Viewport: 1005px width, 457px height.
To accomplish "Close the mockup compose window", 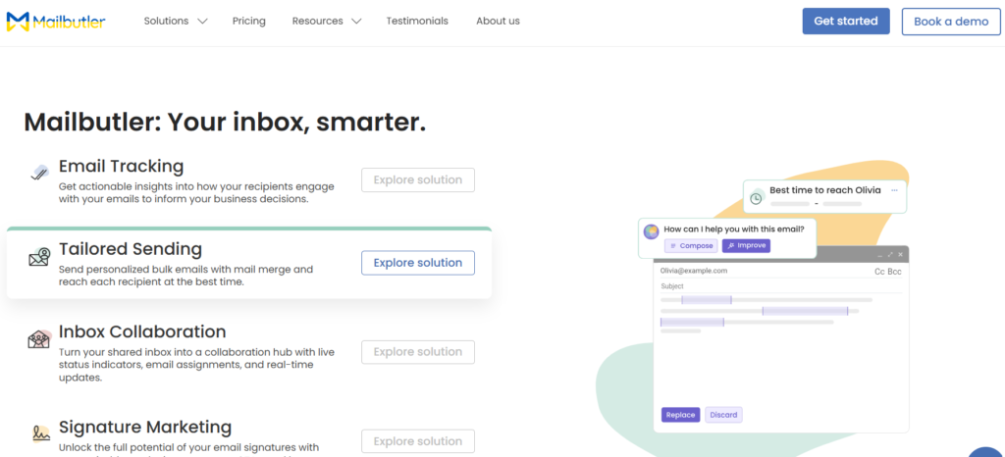I will pos(901,255).
